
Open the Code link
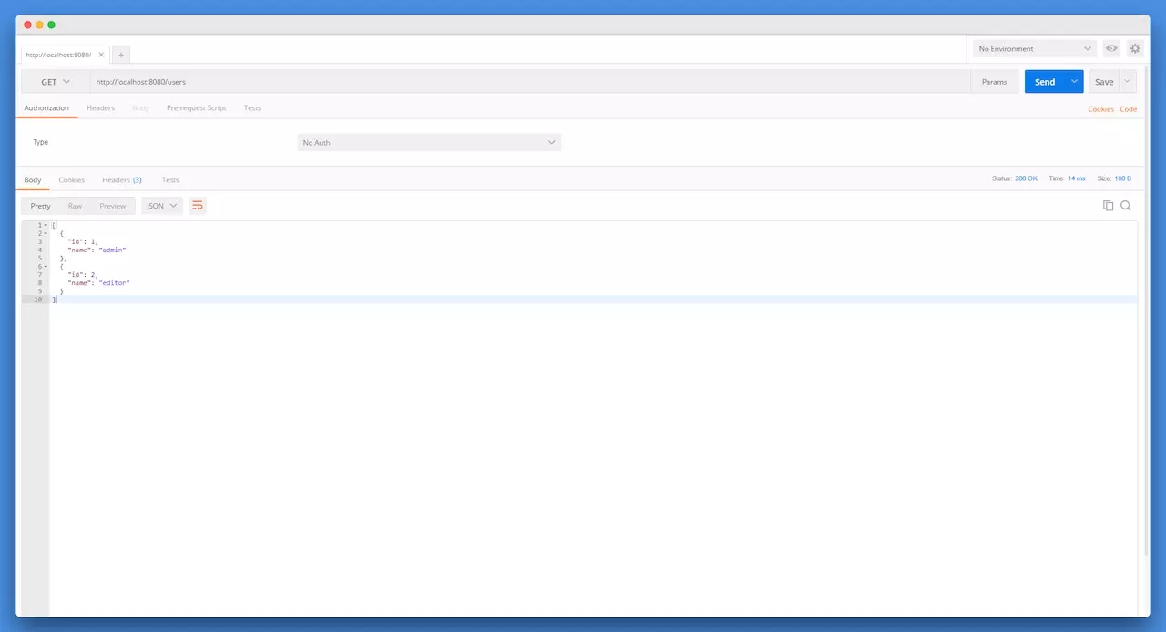(x=1128, y=108)
